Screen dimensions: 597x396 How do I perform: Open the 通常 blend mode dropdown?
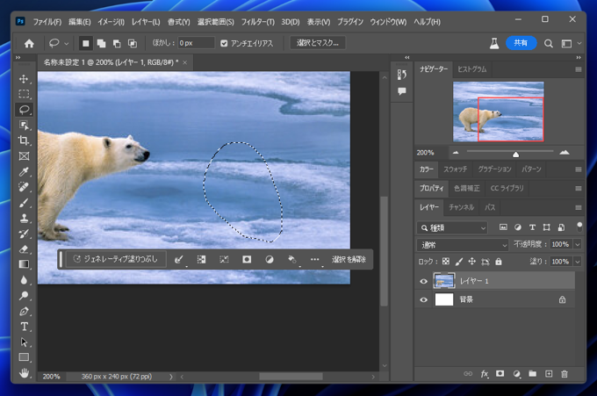(464, 244)
